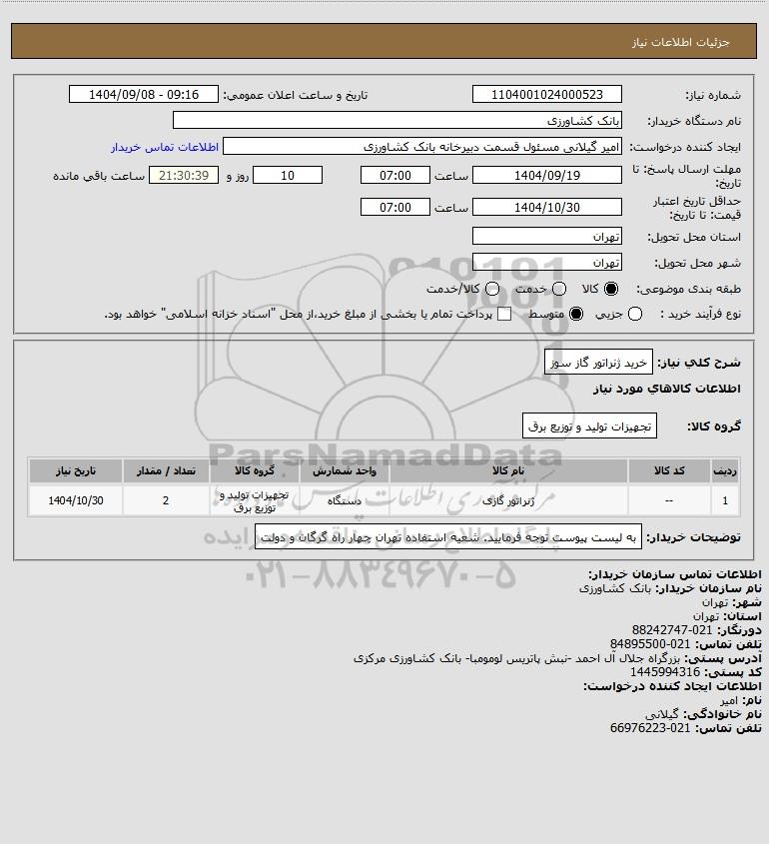Click the remaining days field showing 10
This screenshot has width=769, height=844.
[x=288, y=175]
